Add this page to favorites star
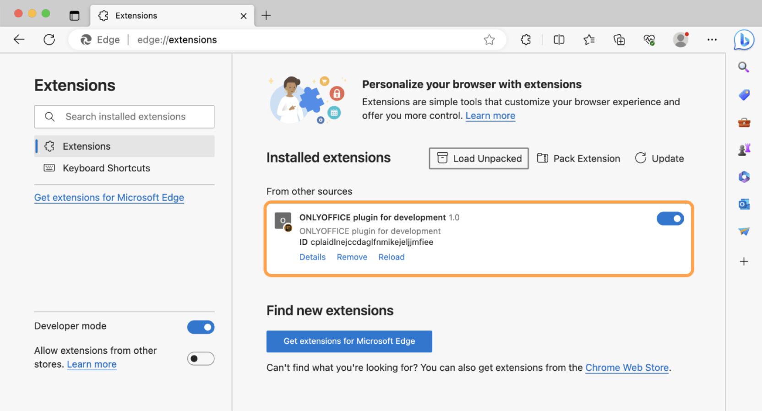This screenshot has width=762, height=411. pyautogui.click(x=489, y=40)
